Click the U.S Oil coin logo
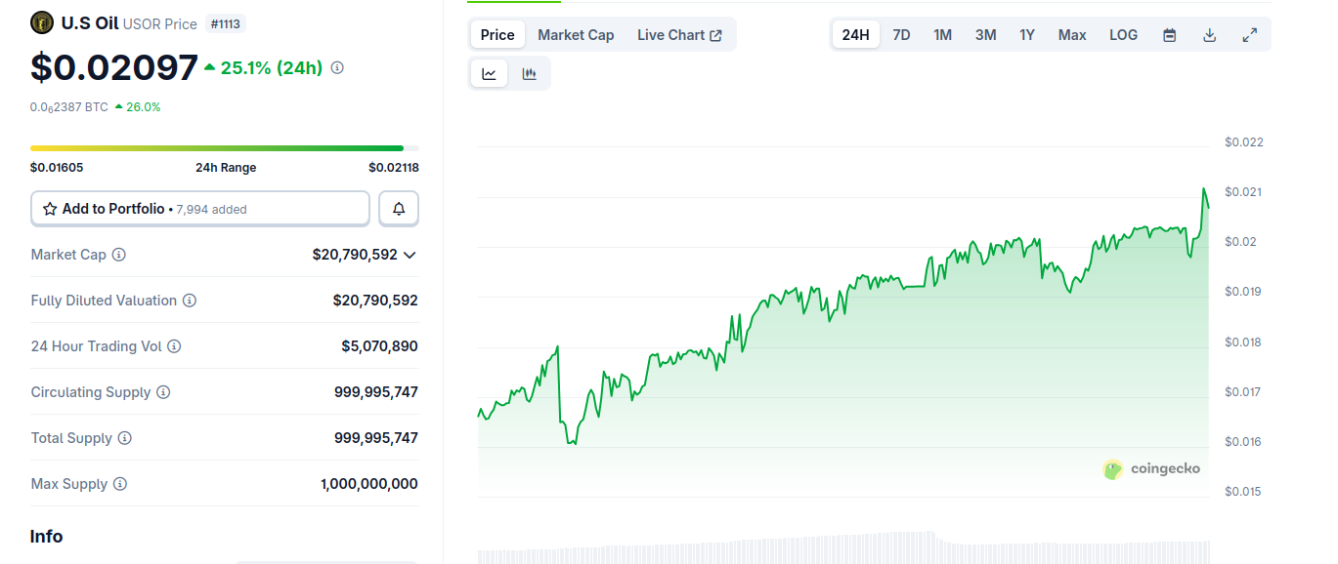 42,22
